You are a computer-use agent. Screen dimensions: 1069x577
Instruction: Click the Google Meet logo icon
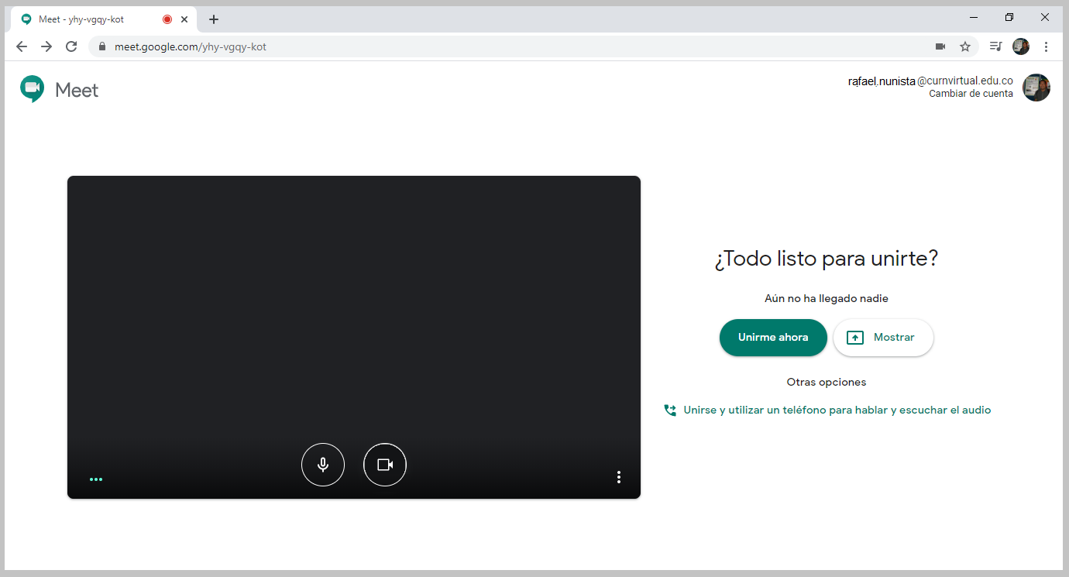(33, 89)
